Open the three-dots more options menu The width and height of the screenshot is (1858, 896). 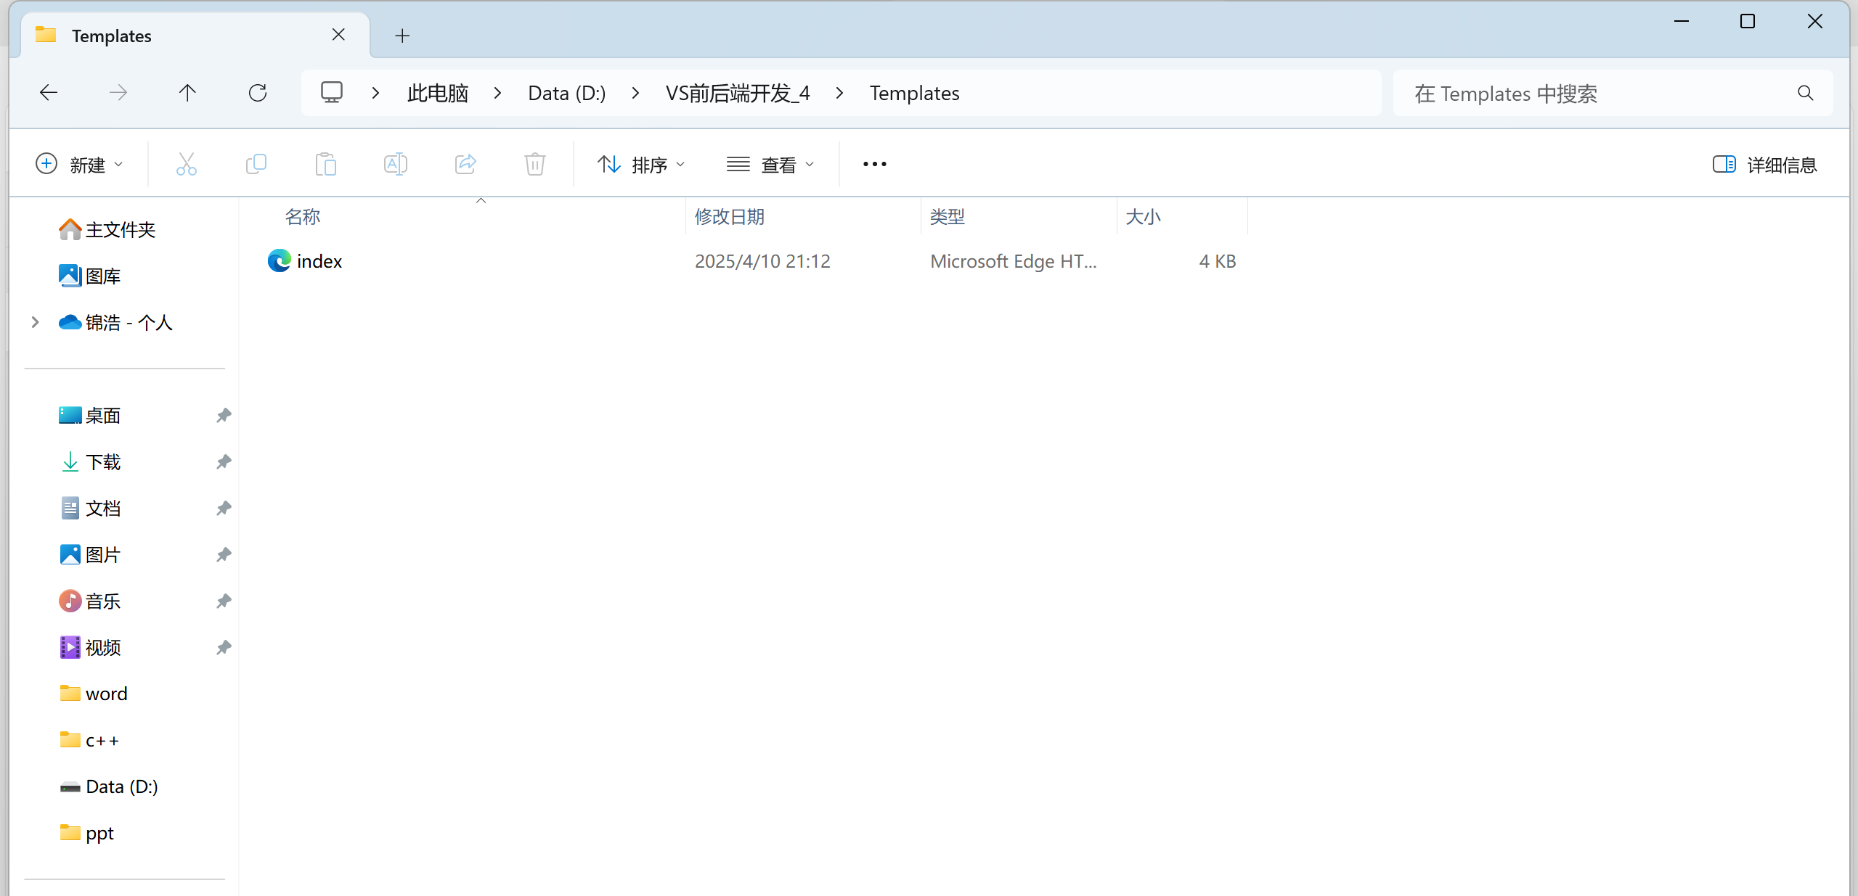(874, 165)
